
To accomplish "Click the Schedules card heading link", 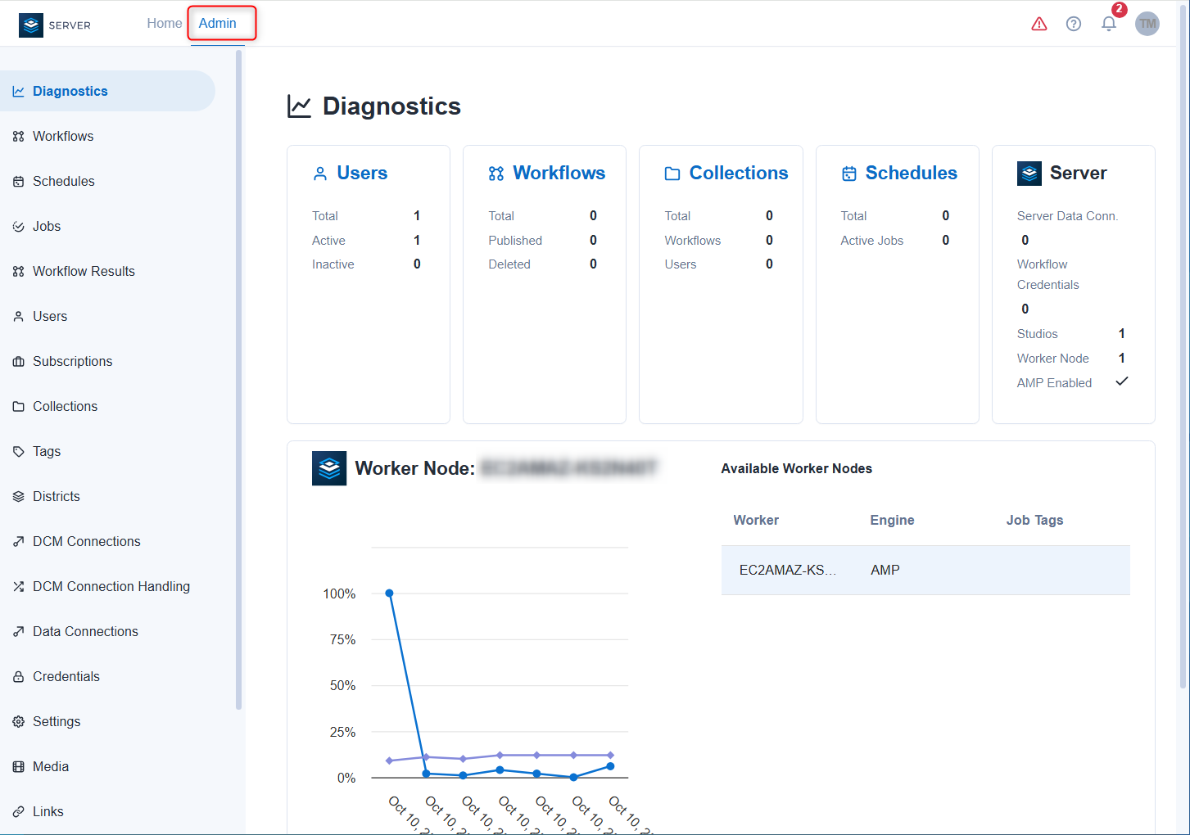I will 911,173.
